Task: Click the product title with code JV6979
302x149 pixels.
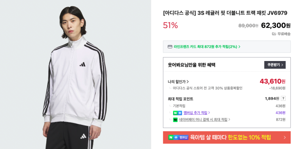Action: [225, 13]
